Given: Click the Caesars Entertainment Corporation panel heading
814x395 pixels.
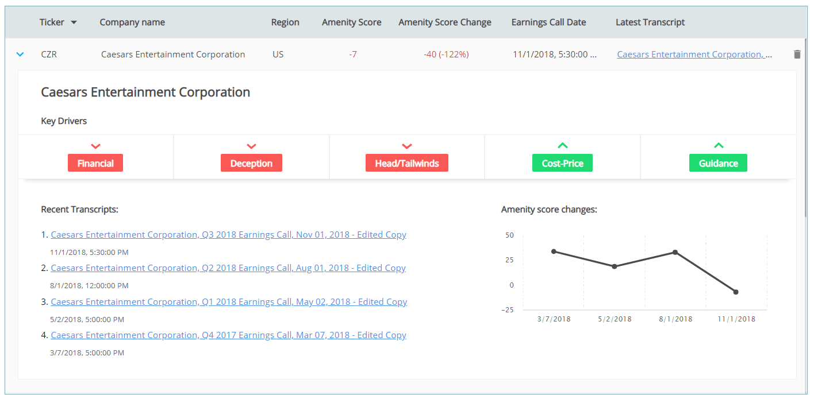Looking at the screenshot, I should (x=145, y=92).
